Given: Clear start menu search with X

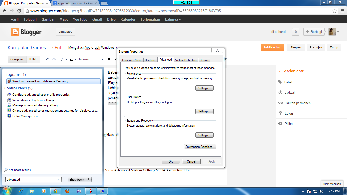Looking at the screenshot, I should click(x=58, y=180).
